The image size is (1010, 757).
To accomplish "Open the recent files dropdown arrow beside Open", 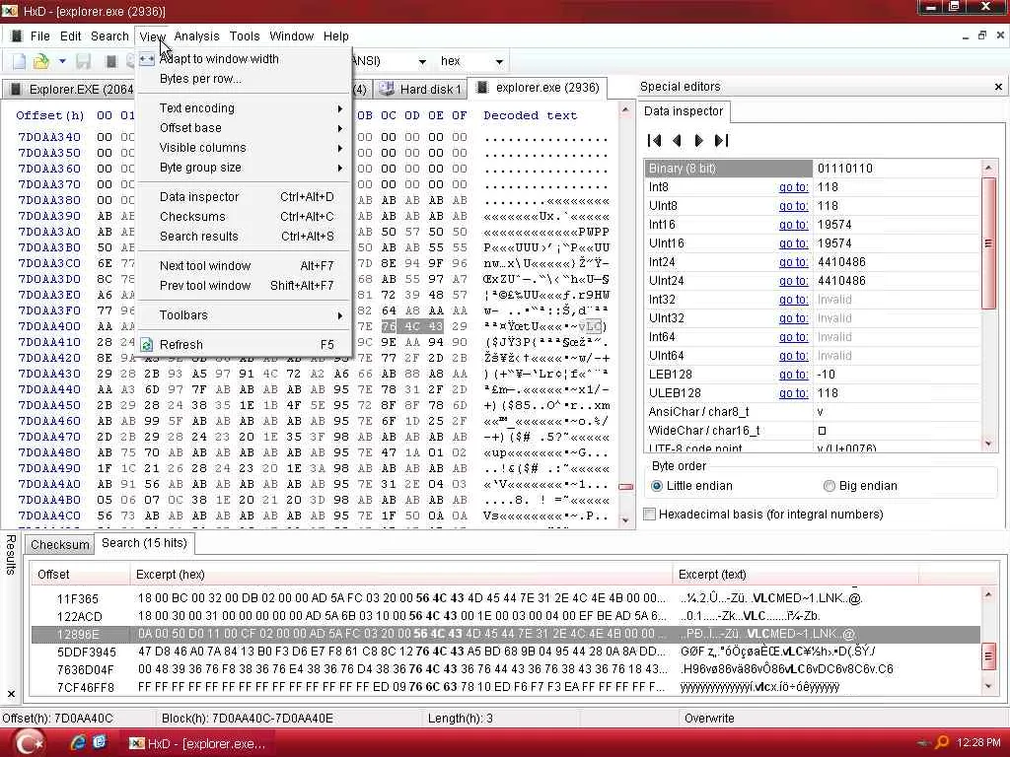I will click(x=62, y=62).
